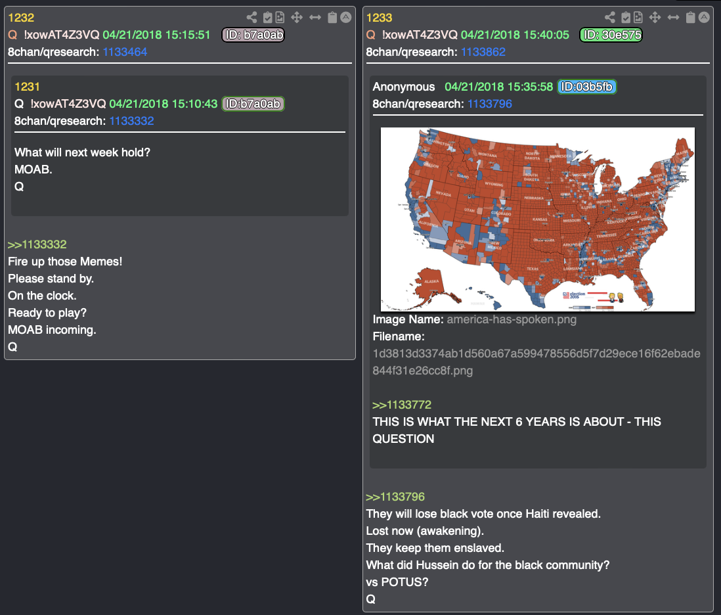Click image-file icon on post 1233
Image resolution: width=721 pixels, height=615 pixels.
coord(638,18)
